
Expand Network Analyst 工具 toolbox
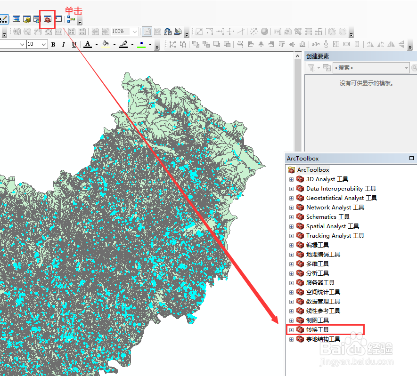pos(291,208)
